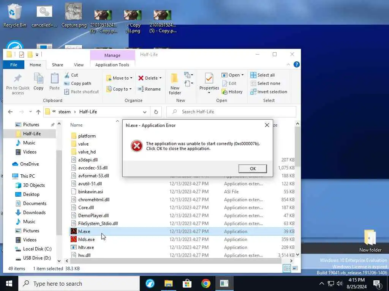
Task: Click Select none in the ribbon
Action: [265, 83]
